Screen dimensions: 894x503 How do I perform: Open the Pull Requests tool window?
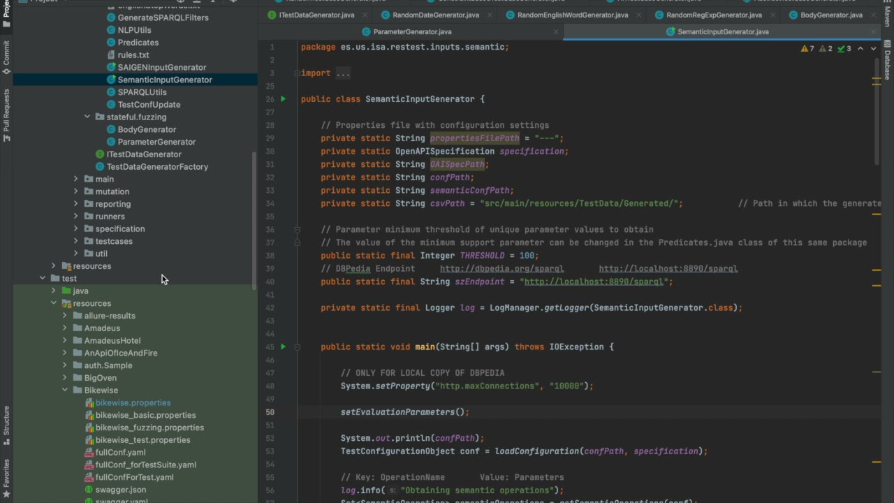pos(6,115)
